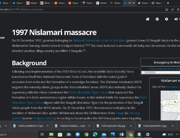The image size is (180, 138).
Task: Switch to the Downl Twitter tab
Action: pyautogui.click(x=143, y=3)
